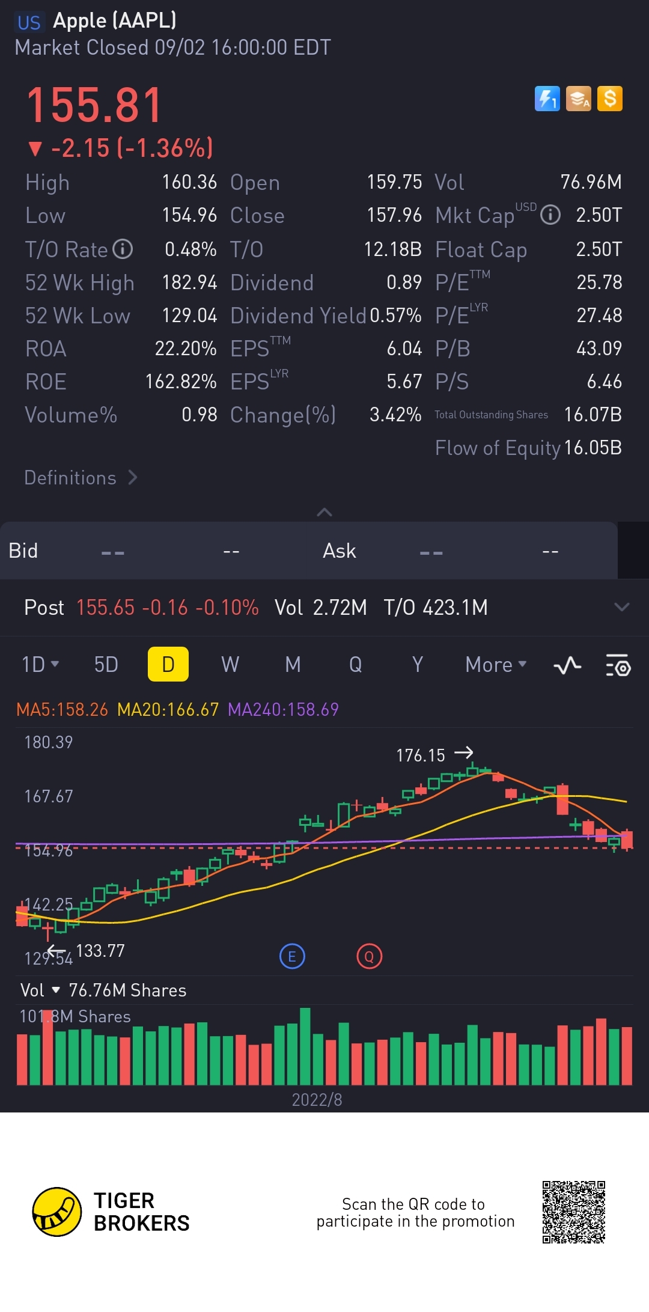Tap the Market Closed status text

pos(172,47)
